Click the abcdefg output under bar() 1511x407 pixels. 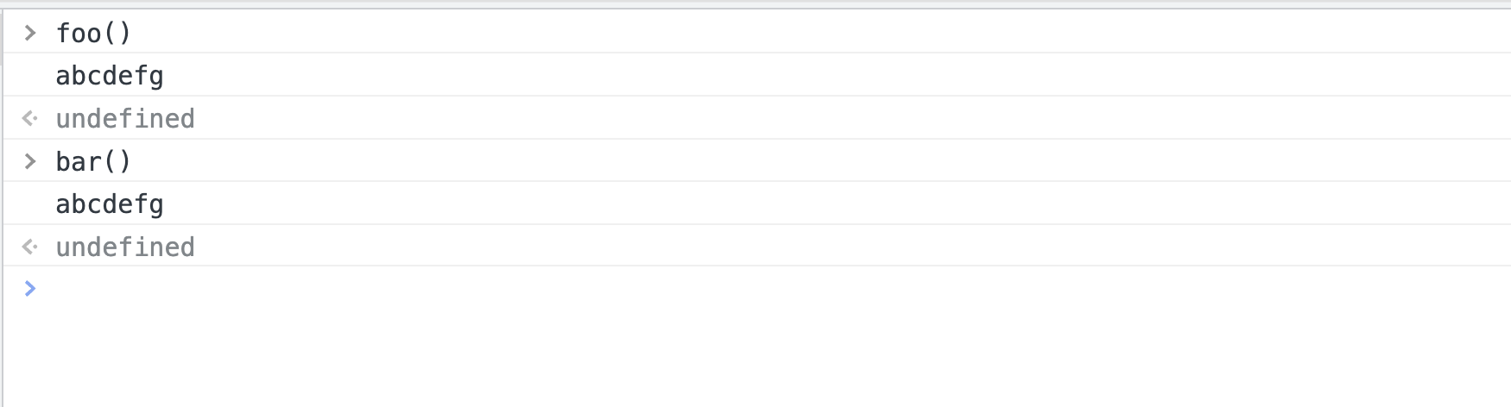(x=110, y=204)
